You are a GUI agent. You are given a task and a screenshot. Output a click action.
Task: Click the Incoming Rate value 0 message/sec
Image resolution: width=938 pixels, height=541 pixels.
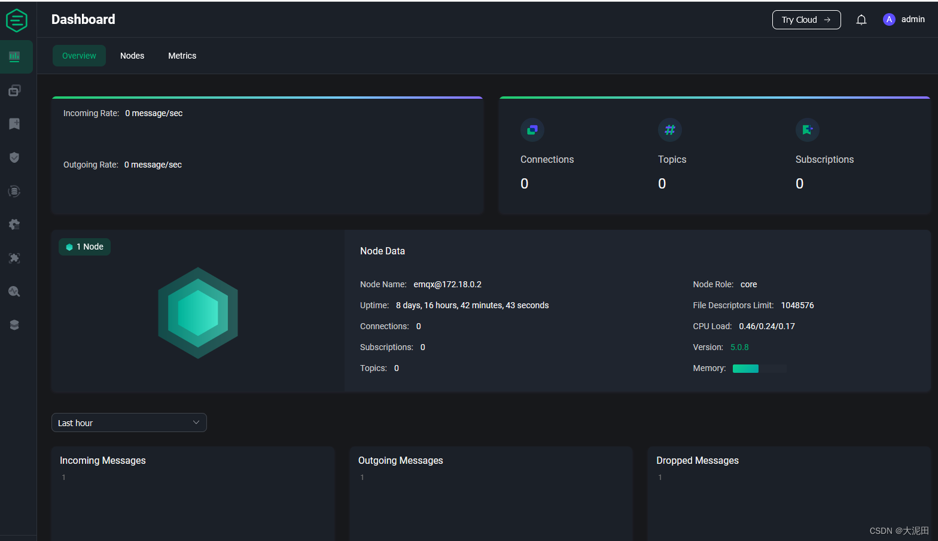coord(154,113)
